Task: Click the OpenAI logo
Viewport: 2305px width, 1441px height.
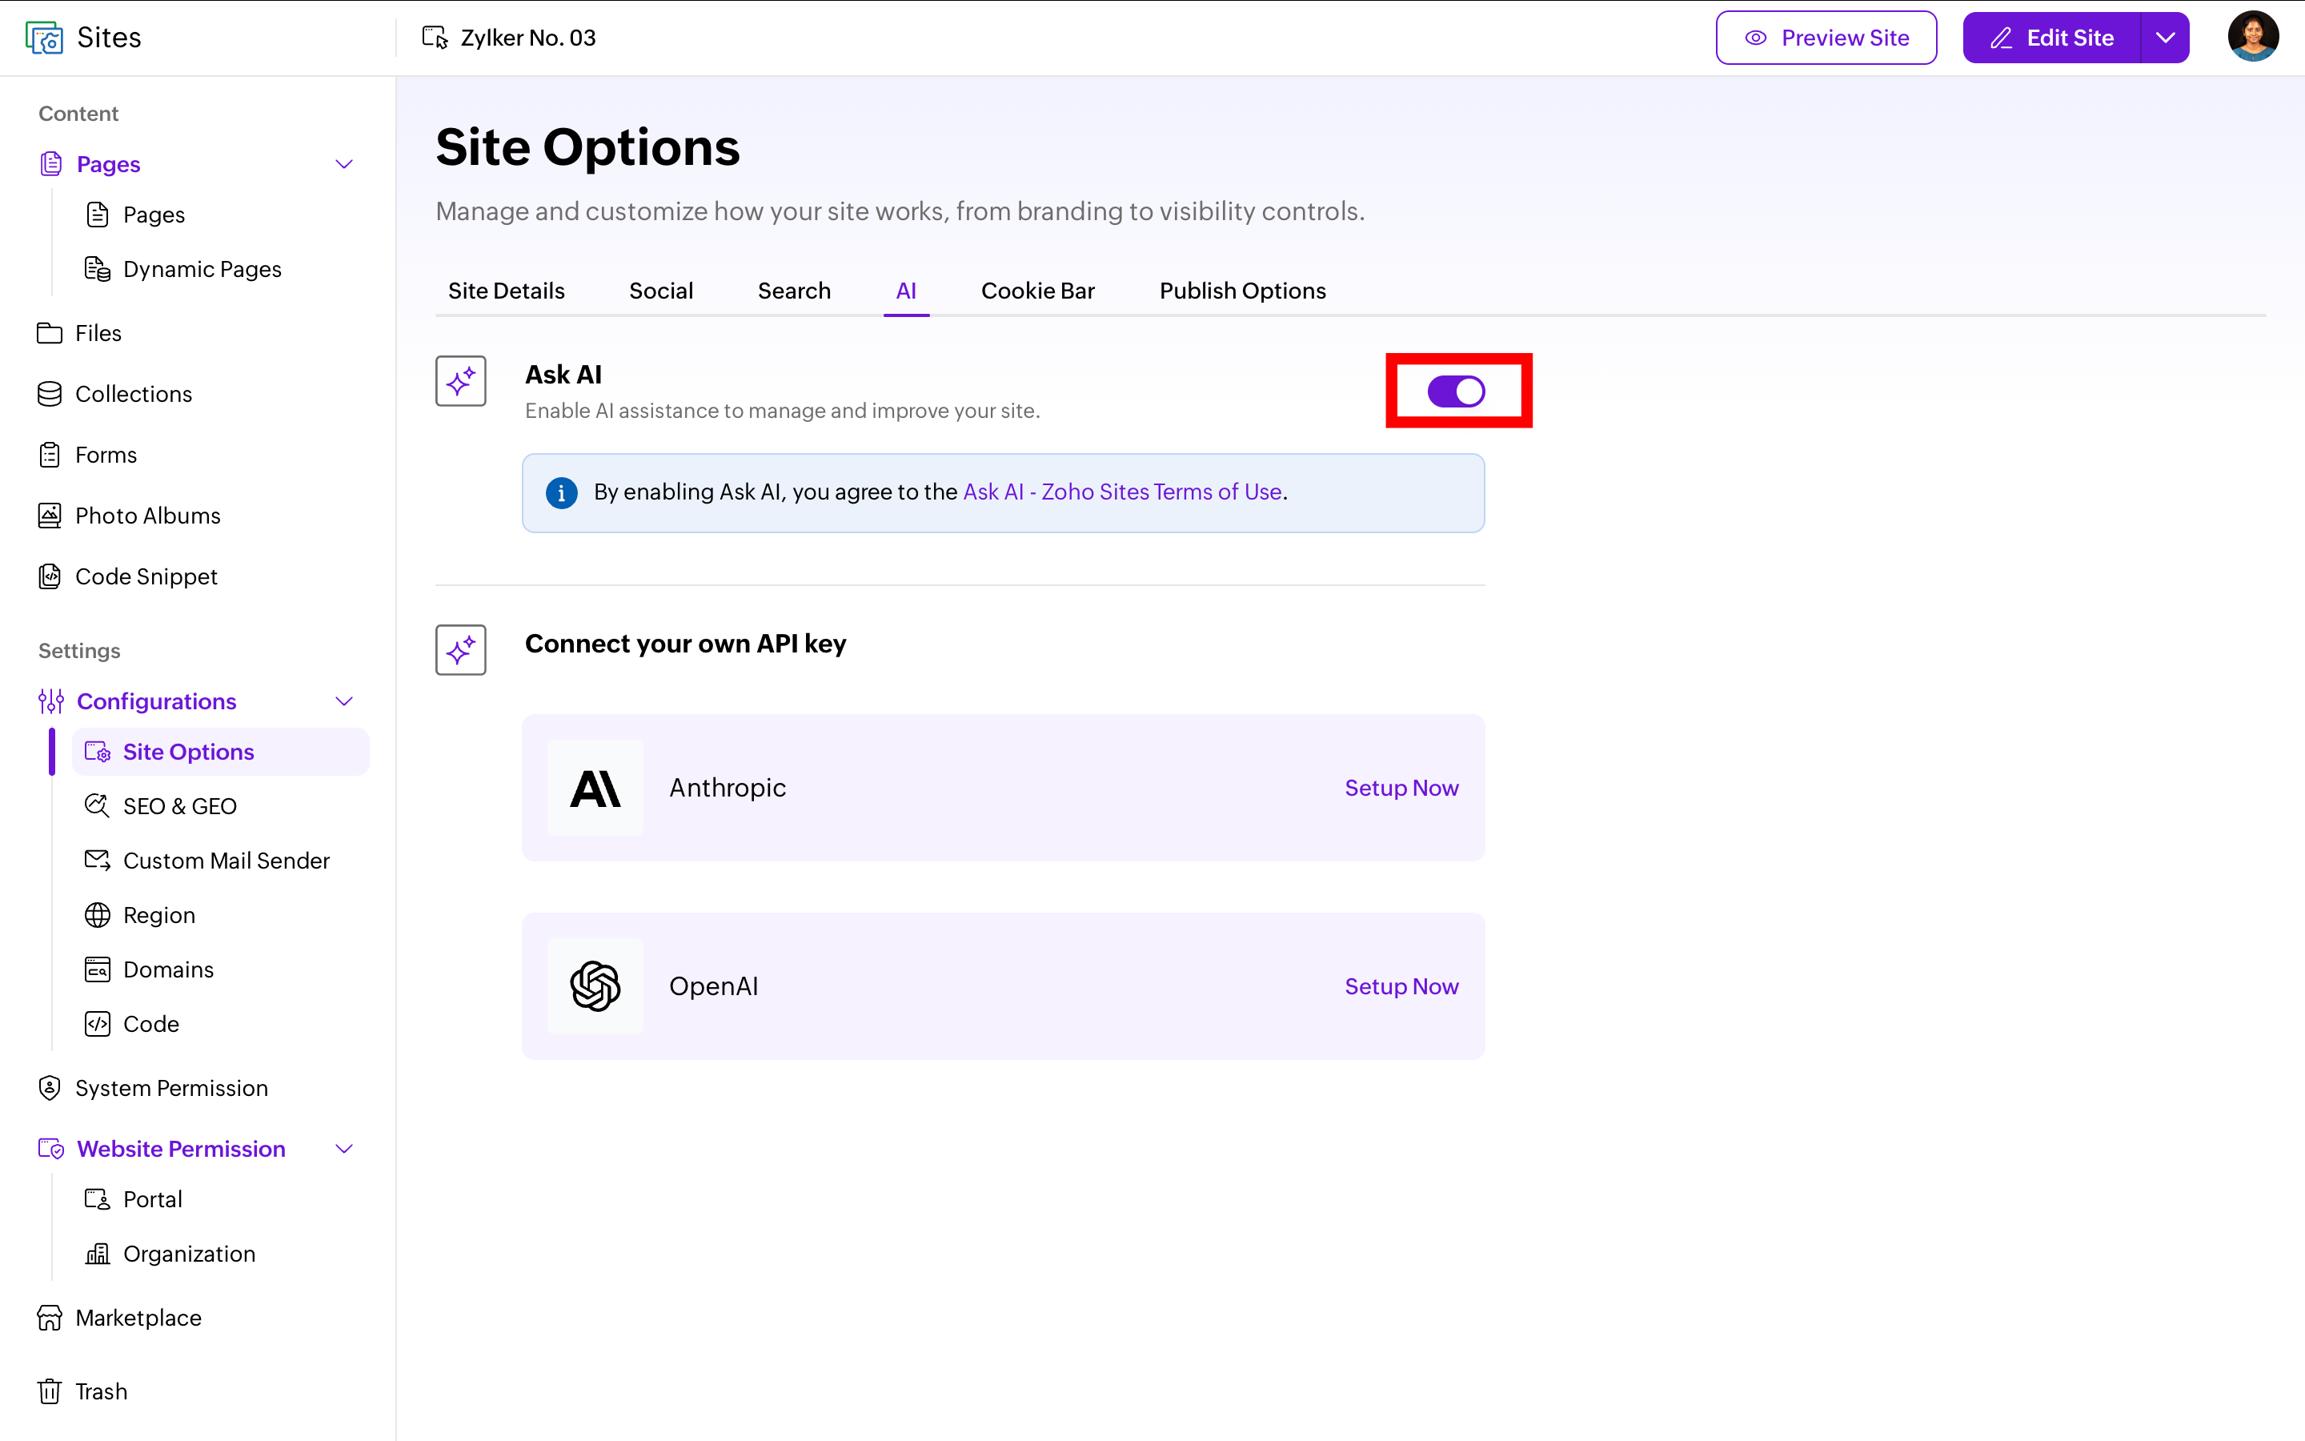Action: click(595, 986)
